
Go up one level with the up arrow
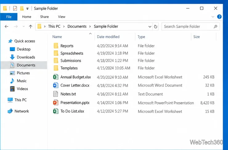(x=31, y=26)
